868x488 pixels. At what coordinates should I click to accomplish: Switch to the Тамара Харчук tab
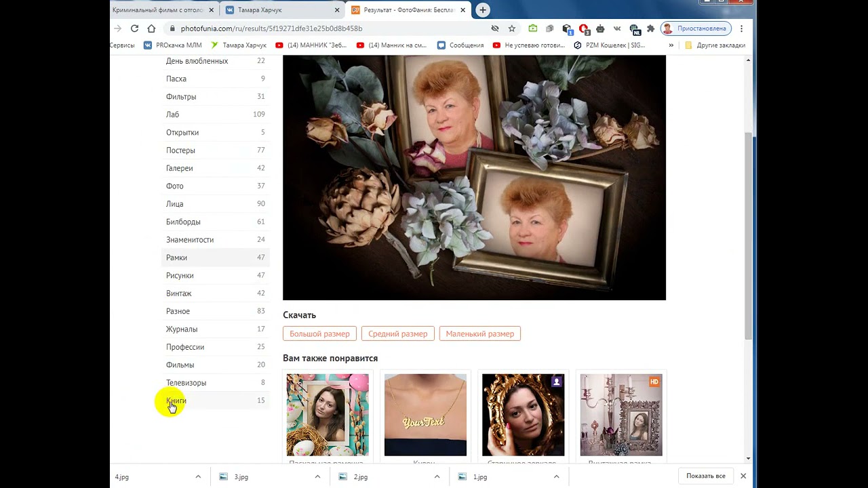(281, 10)
